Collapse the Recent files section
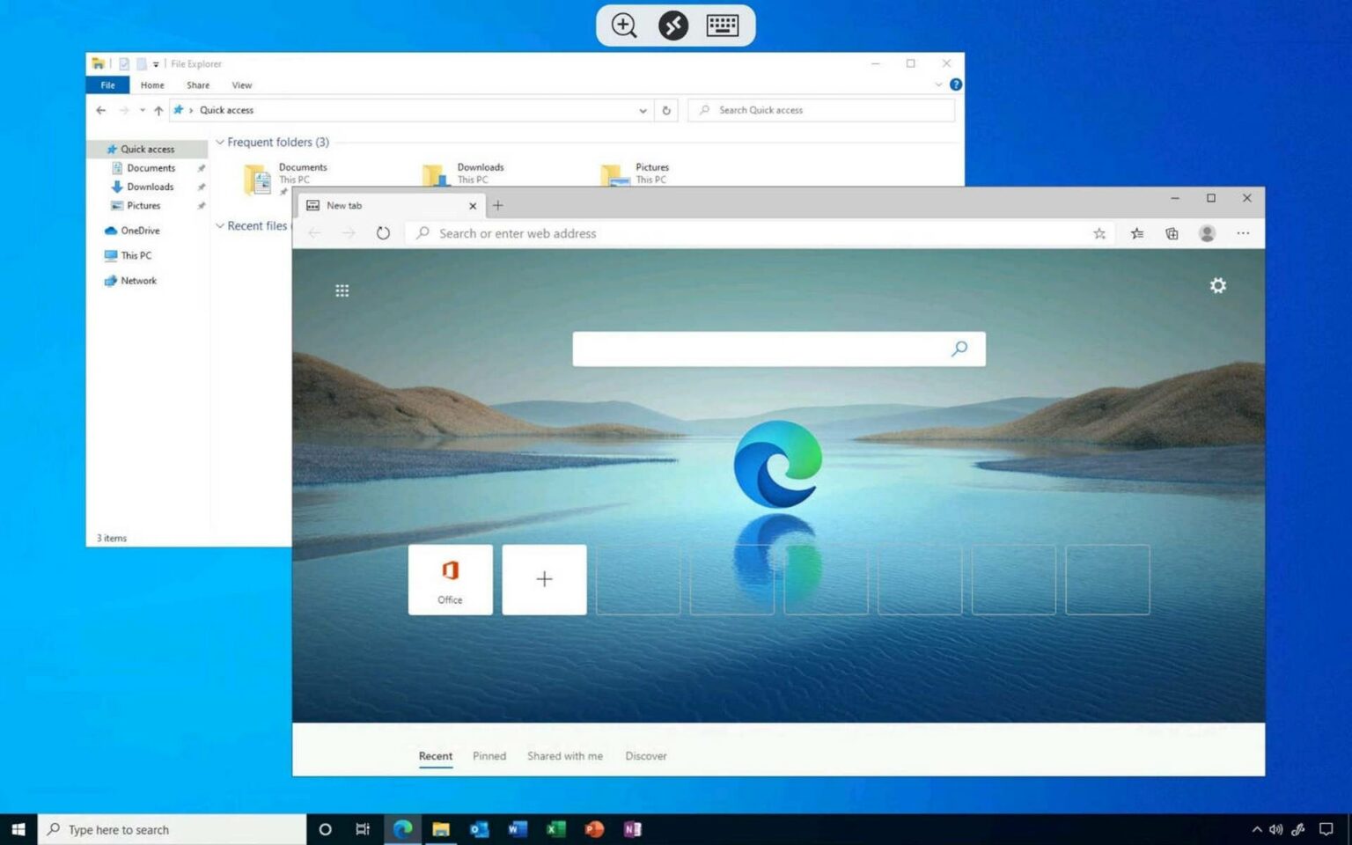Screen dimensions: 1352x845 219,225
